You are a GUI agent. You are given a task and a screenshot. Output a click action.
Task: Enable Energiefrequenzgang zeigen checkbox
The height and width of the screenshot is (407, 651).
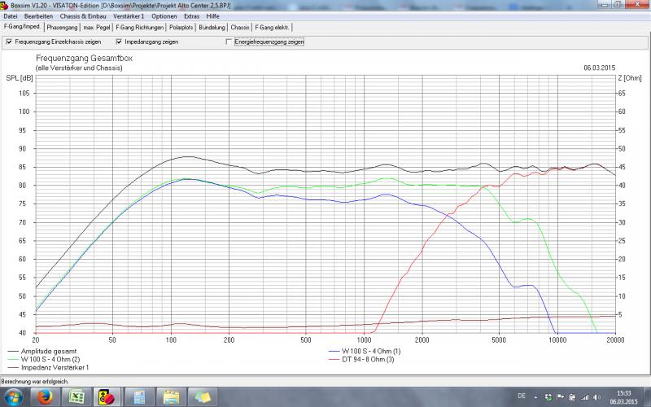229,42
